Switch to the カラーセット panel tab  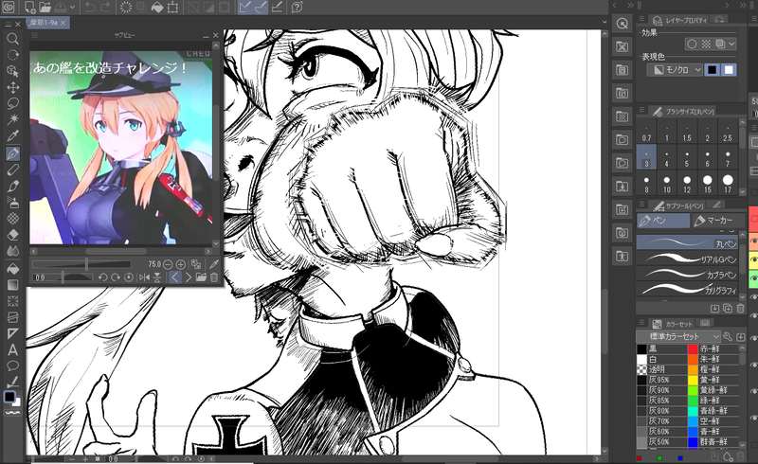[673, 323]
